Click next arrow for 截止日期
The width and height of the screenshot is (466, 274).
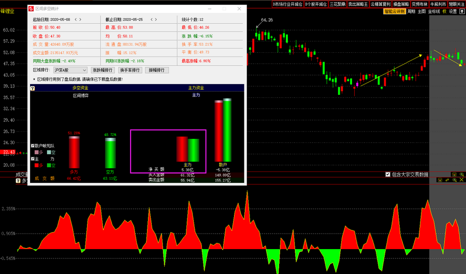155,20
